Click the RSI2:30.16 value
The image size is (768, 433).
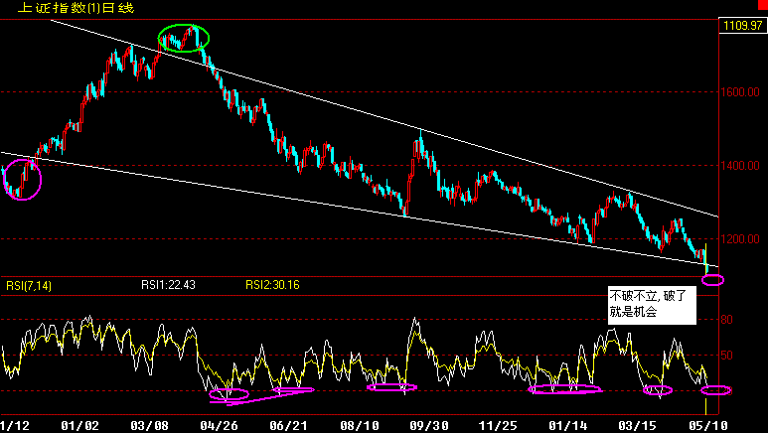[272, 285]
